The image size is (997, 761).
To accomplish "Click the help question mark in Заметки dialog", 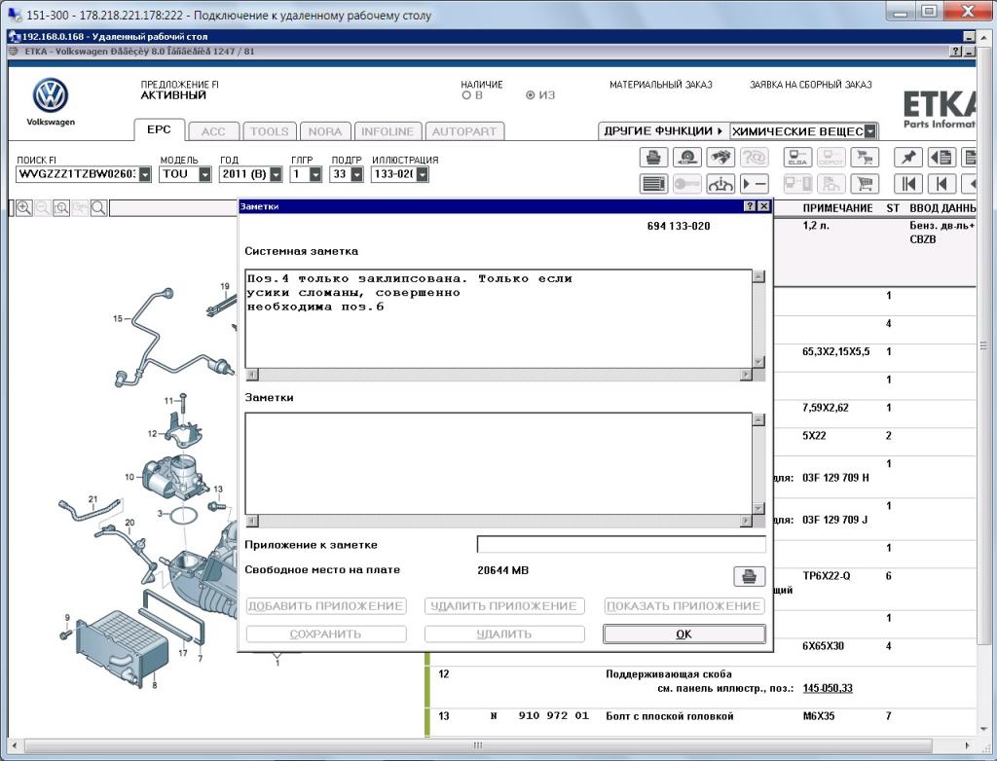I will tap(751, 206).
